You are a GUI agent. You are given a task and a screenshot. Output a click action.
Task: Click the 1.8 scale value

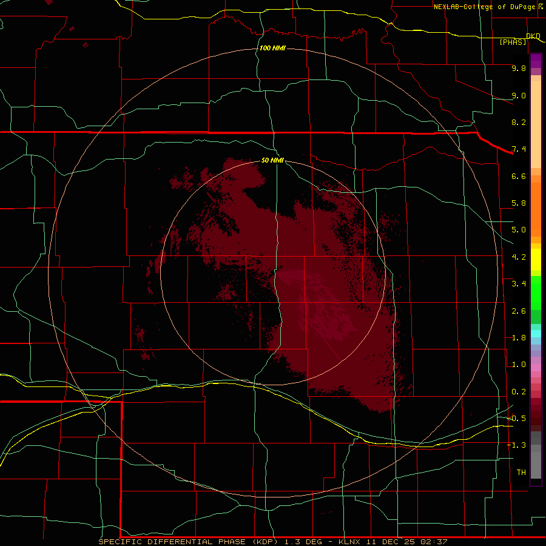click(519, 338)
